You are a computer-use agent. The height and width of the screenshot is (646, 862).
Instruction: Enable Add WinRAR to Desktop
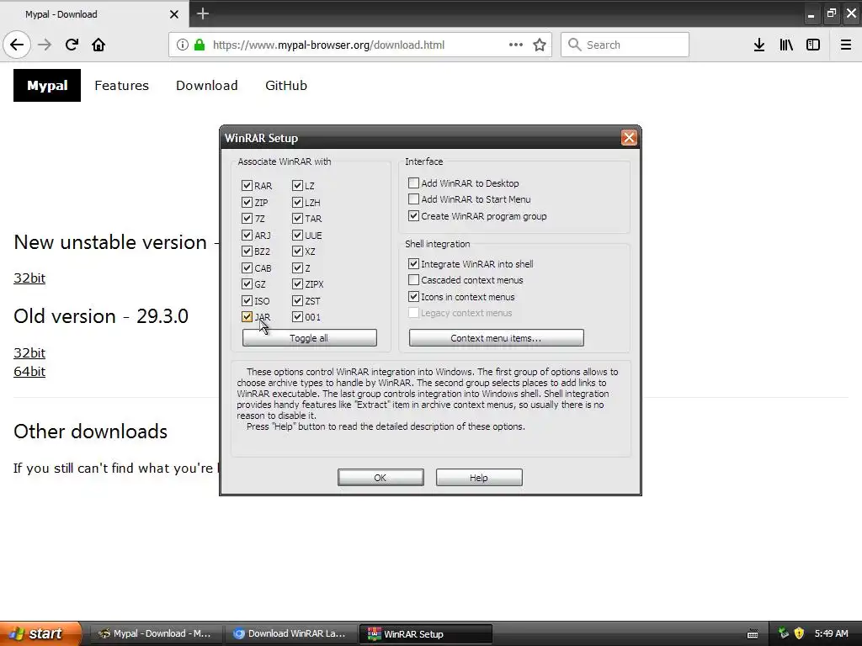click(413, 183)
